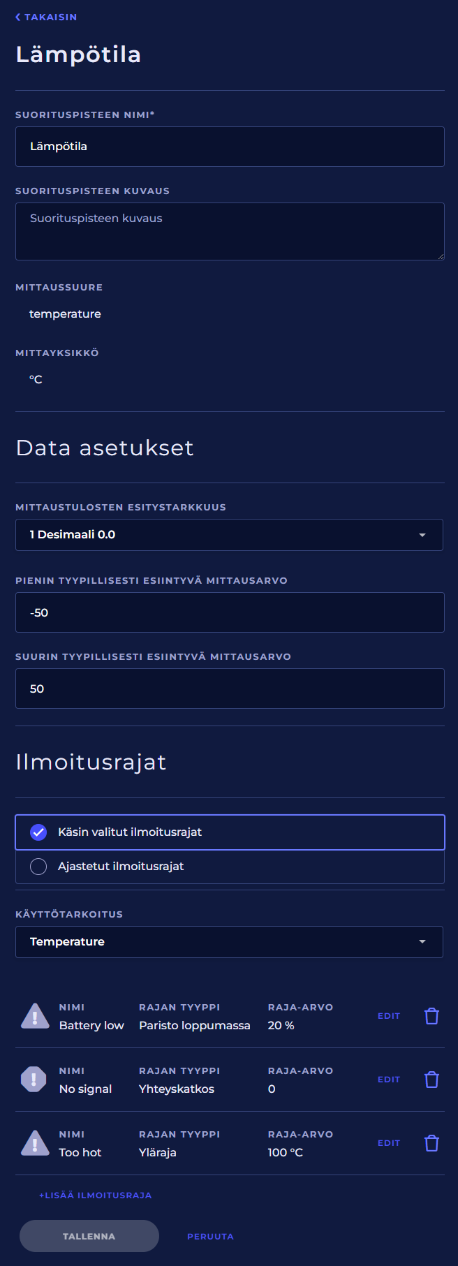Viewport: 458px width, 1266px height.
Task: Click the Suorituspisteen kuvaus text area
Action: pos(230,231)
